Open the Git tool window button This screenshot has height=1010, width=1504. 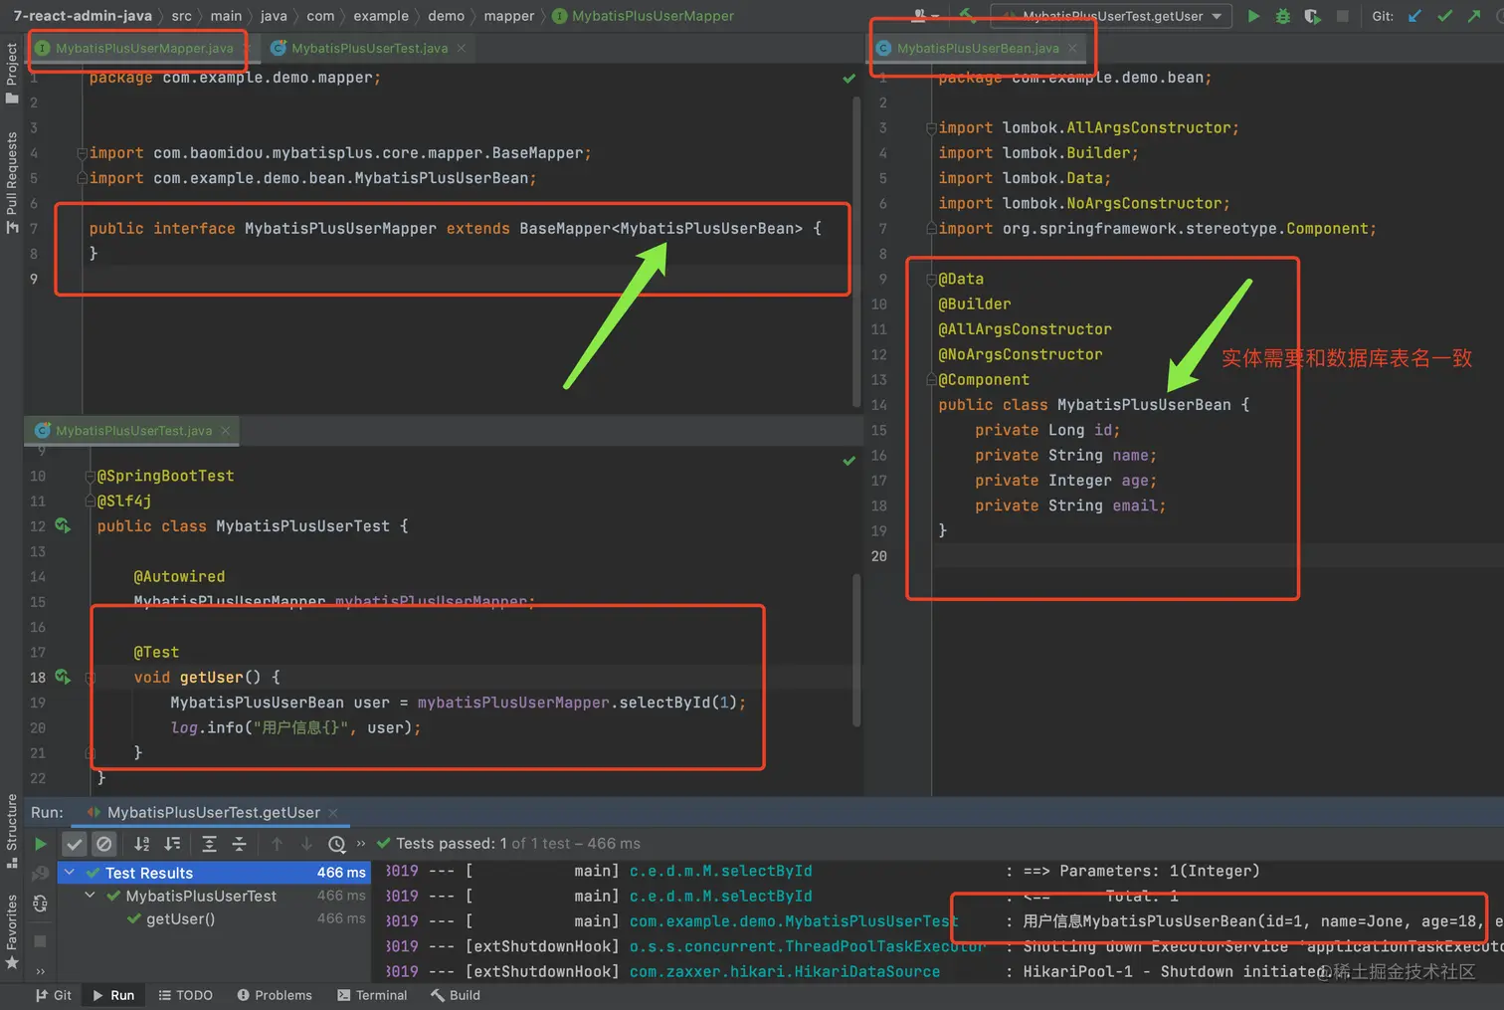pyautogui.click(x=54, y=995)
